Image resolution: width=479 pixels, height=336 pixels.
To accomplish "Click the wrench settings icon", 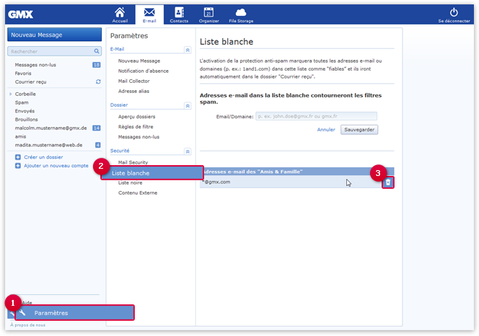I will coord(22,312).
